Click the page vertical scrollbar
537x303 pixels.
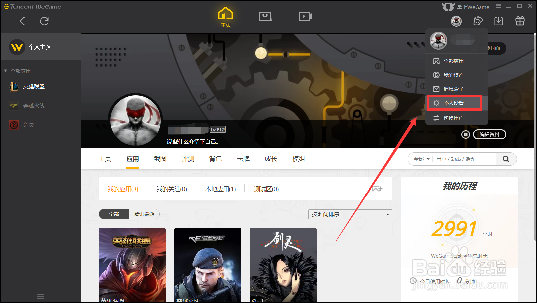pos(535,137)
